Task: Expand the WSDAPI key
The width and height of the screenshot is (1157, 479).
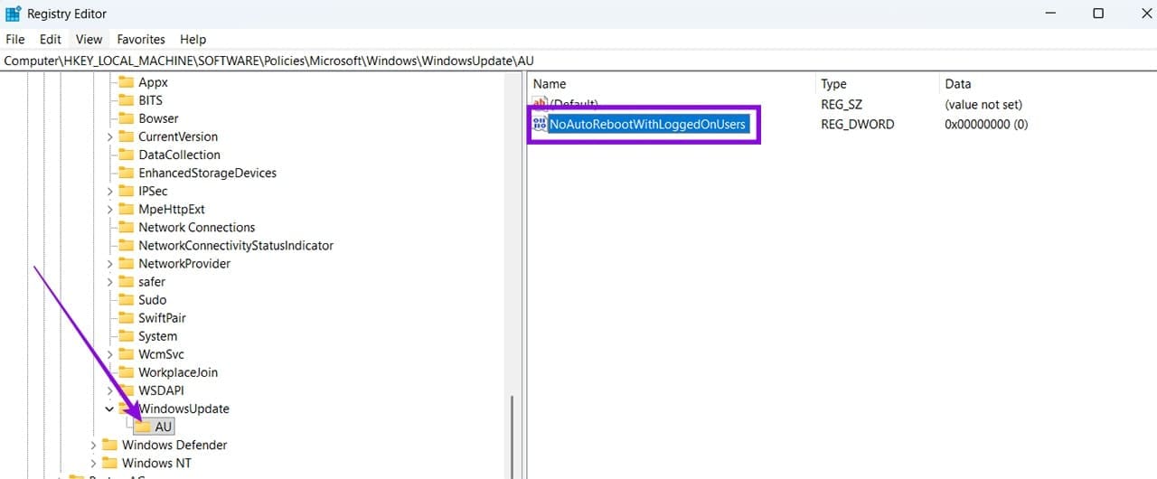Action: coord(109,390)
